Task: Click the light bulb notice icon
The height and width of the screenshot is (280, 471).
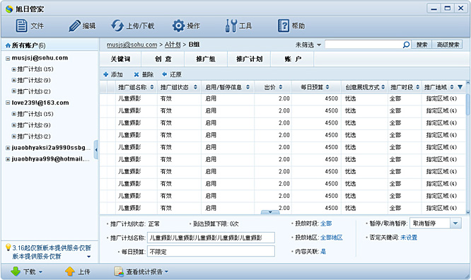Action: click(8, 247)
